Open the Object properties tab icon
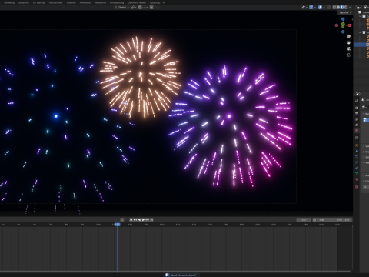The image size is (369, 277). point(357,145)
